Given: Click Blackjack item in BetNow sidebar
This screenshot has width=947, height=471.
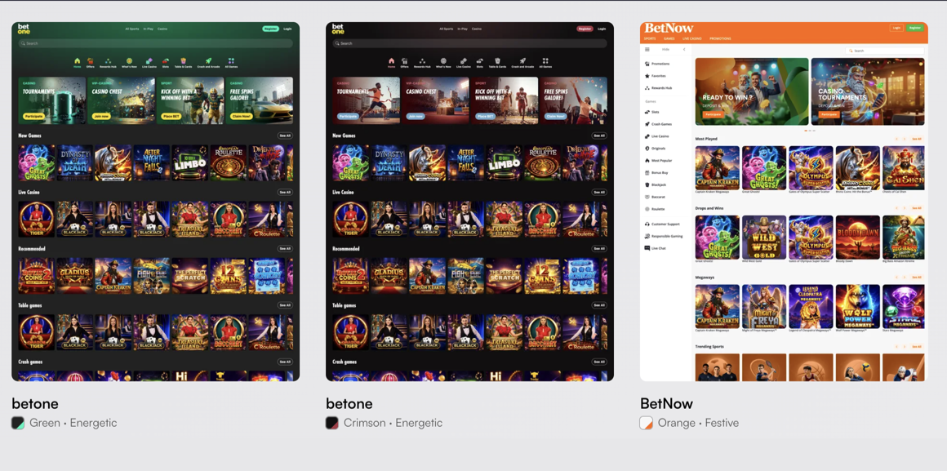Looking at the screenshot, I should [x=656, y=184].
